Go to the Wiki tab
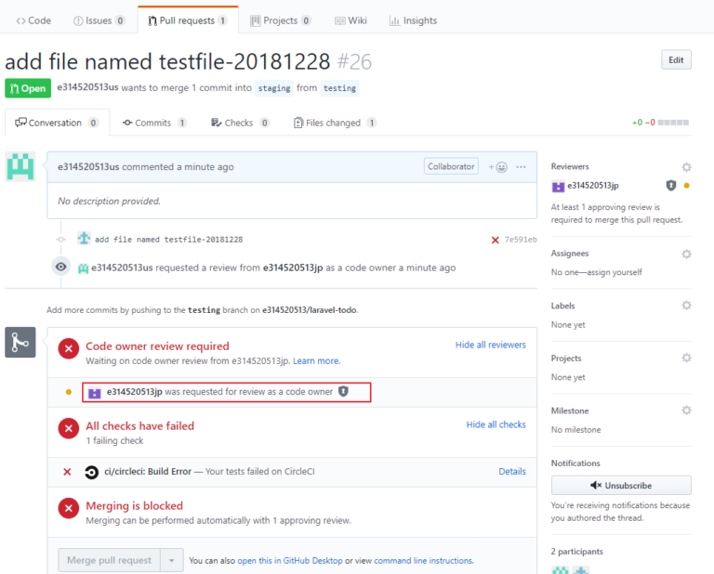The height and width of the screenshot is (574, 714). 350,20
